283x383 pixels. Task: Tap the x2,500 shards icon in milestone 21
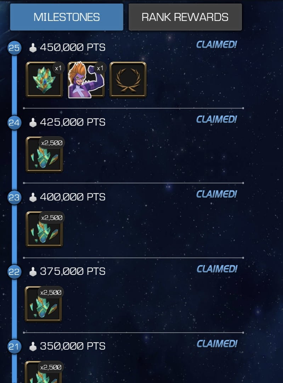pos(43,372)
